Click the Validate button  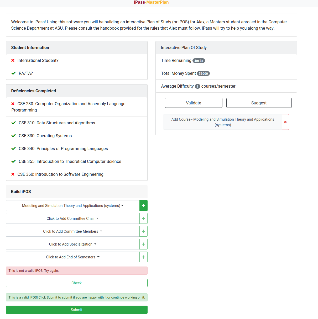coord(194,103)
